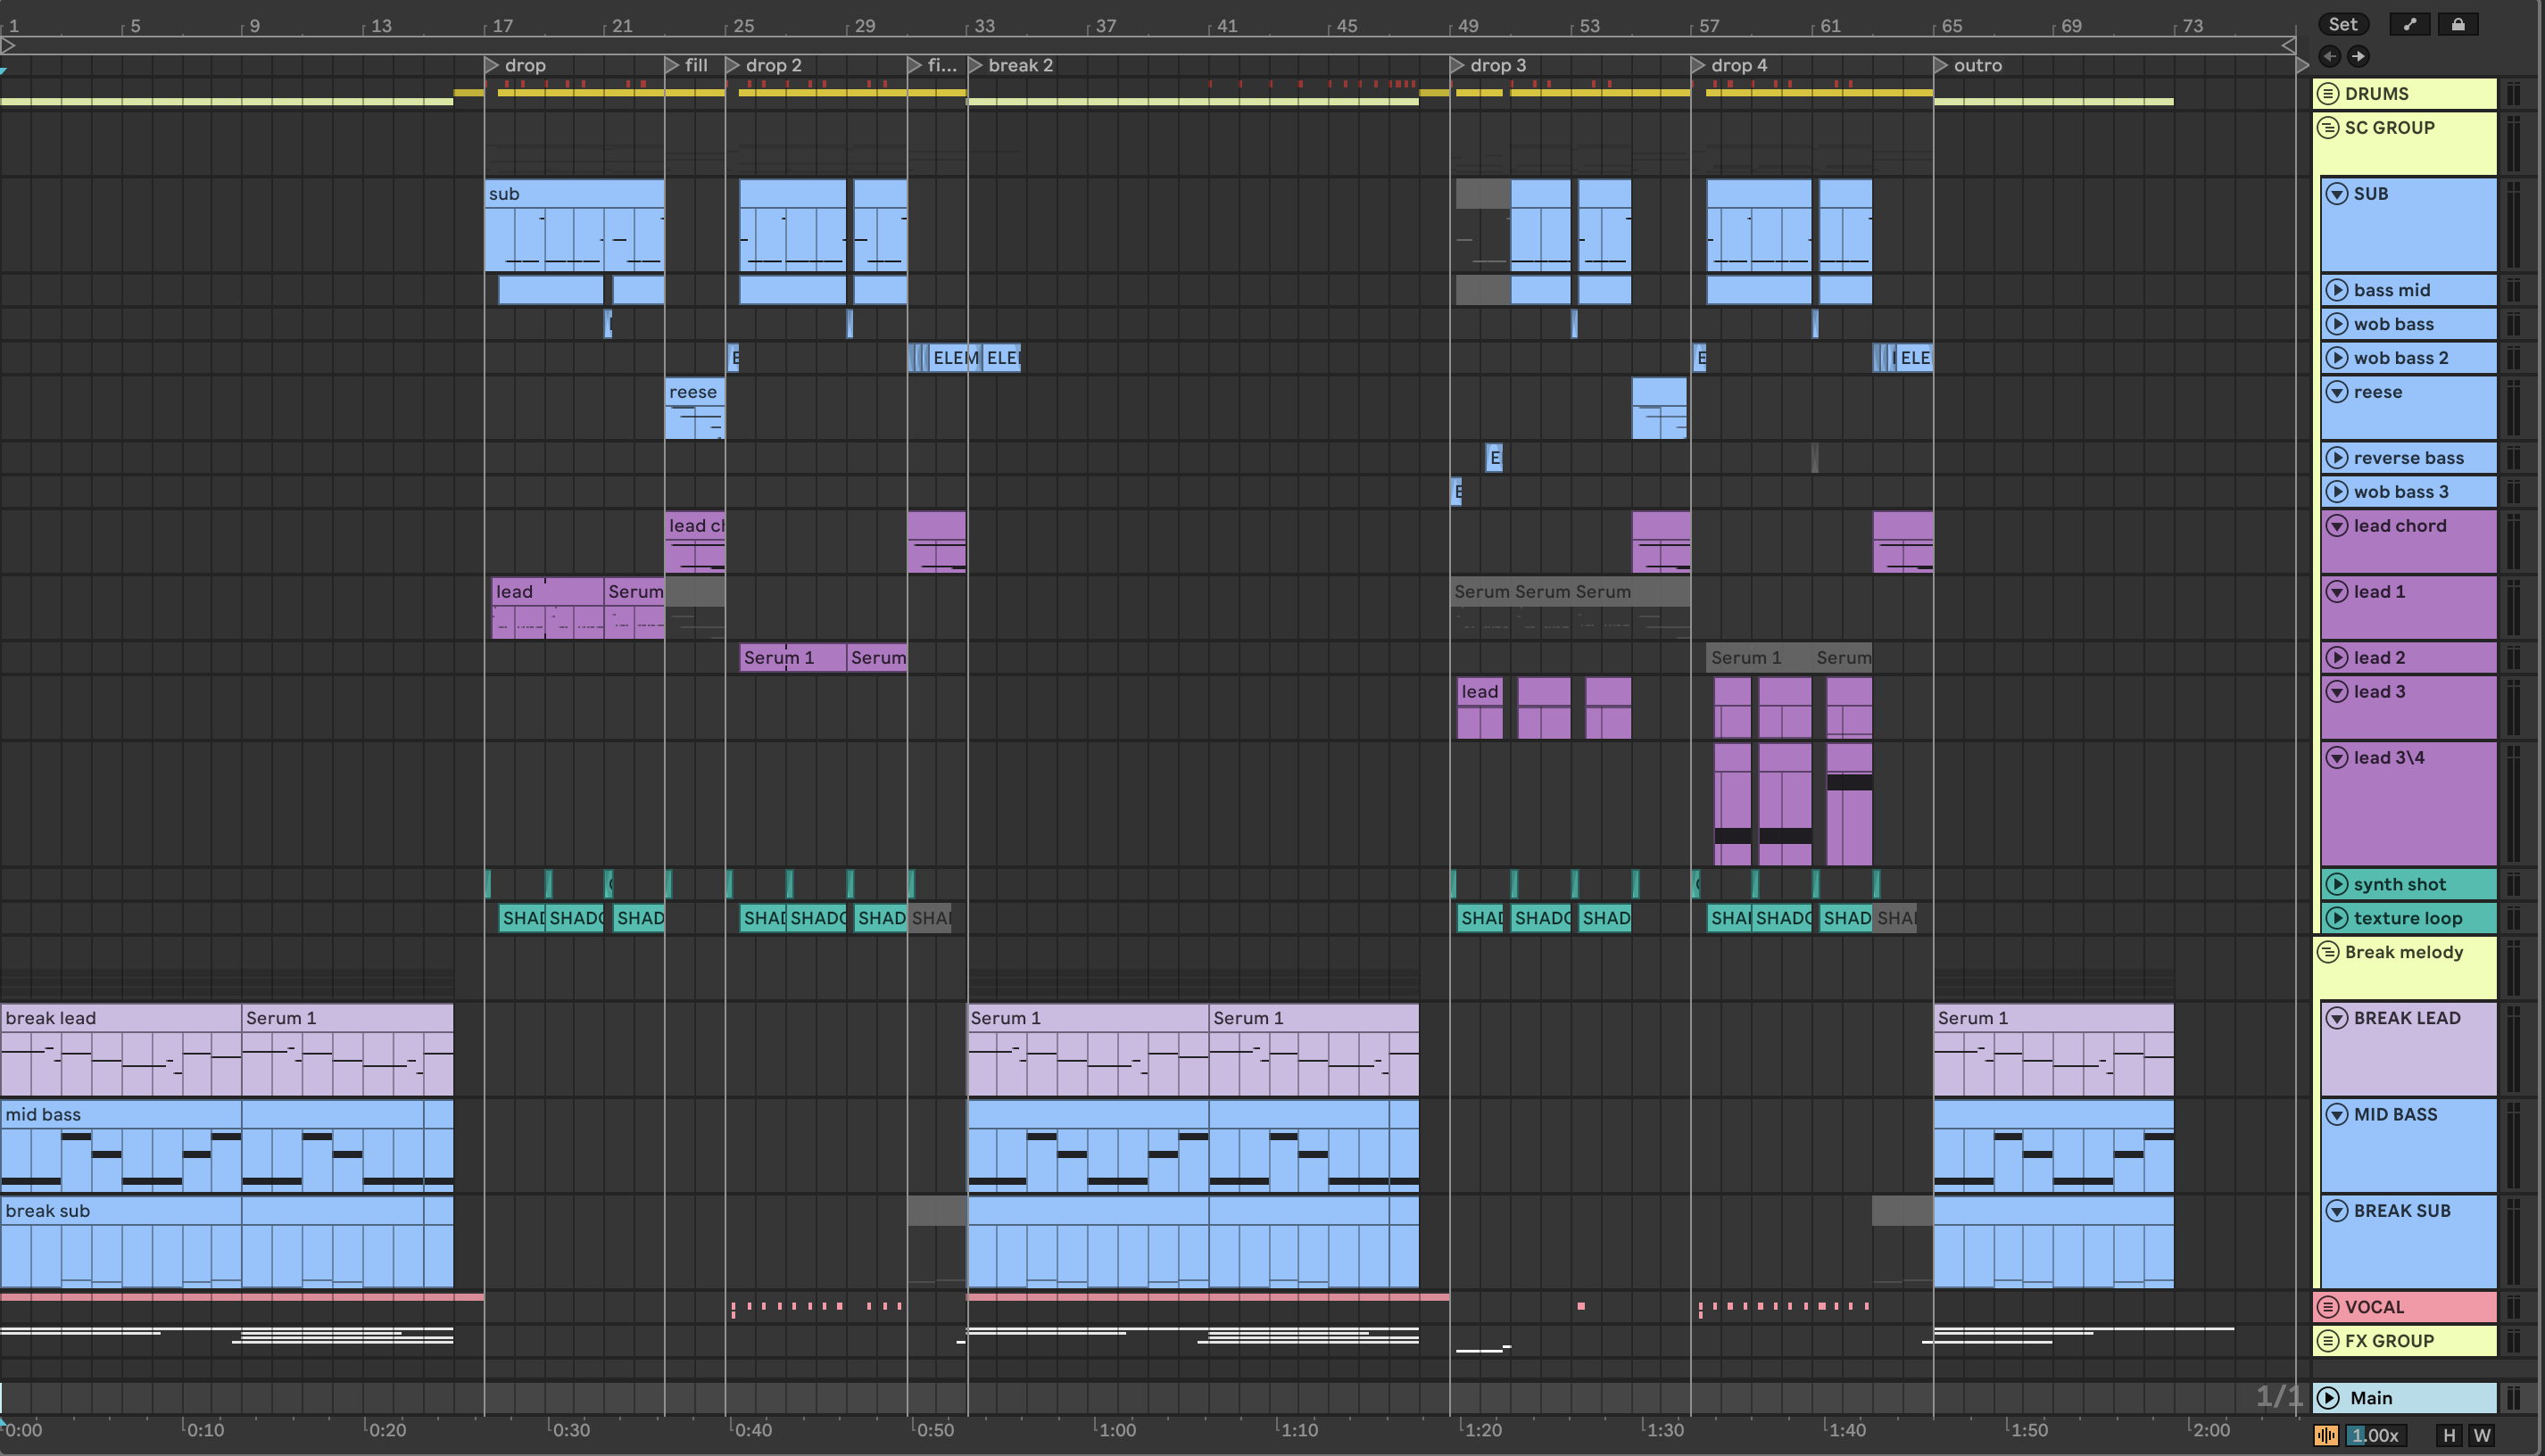The height and width of the screenshot is (1456, 2545).
Task: Toggle the VOCAL group fold icon
Action: tap(2328, 1307)
